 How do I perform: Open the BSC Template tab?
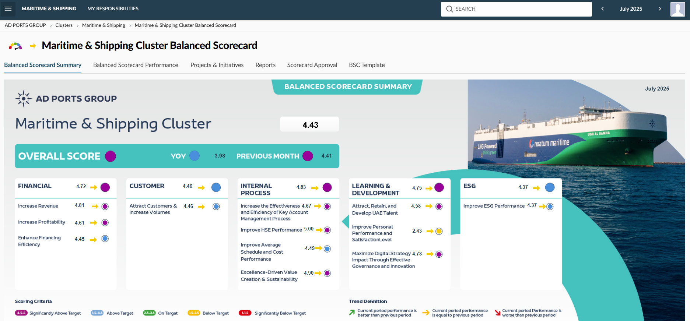pos(367,65)
